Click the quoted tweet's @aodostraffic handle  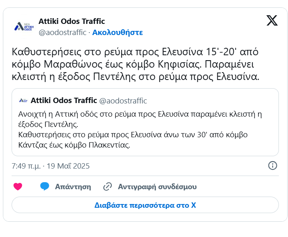[x=123, y=101]
